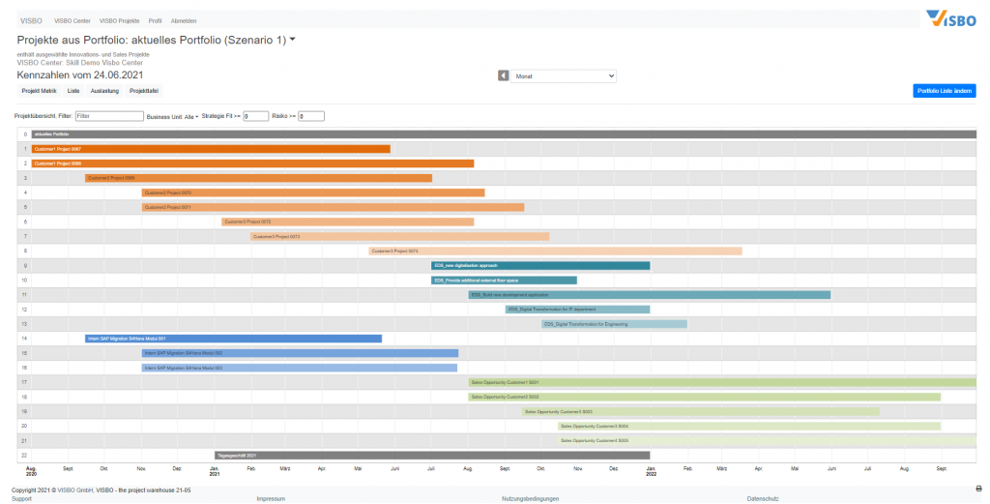This screenshot has width=990, height=504.
Task: Go to VISBO Projekte menu item
Action: tap(119, 20)
